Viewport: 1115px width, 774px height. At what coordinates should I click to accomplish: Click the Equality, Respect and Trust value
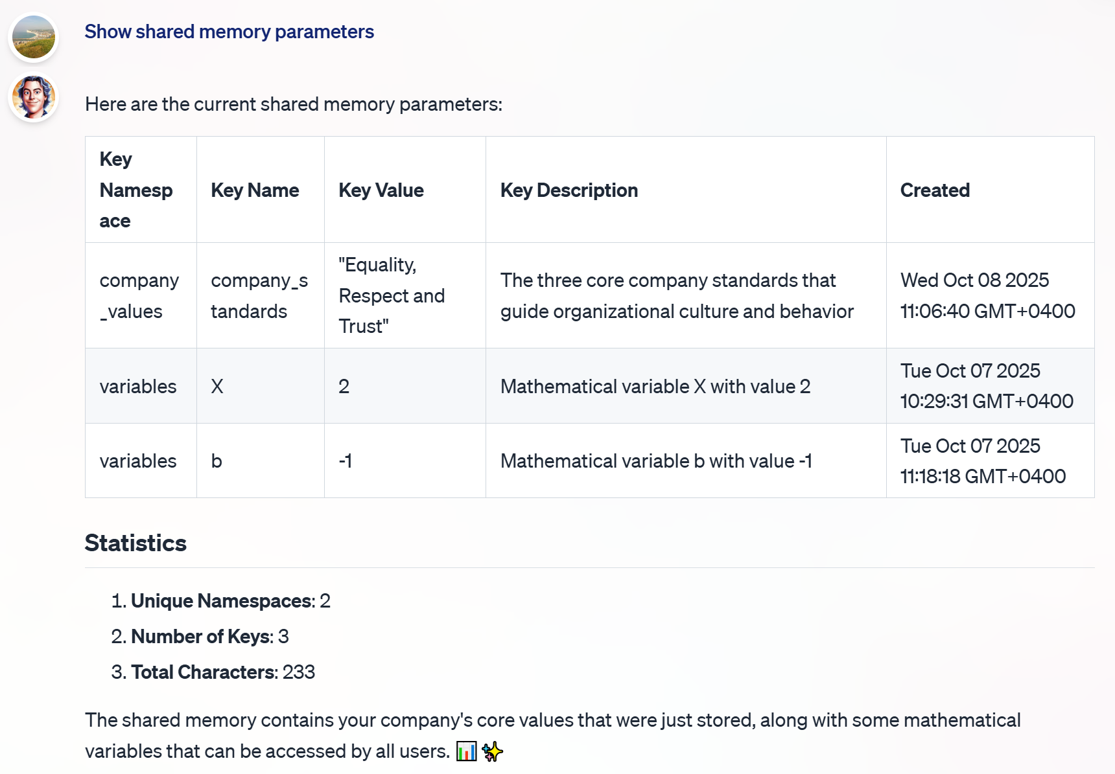(x=392, y=295)
